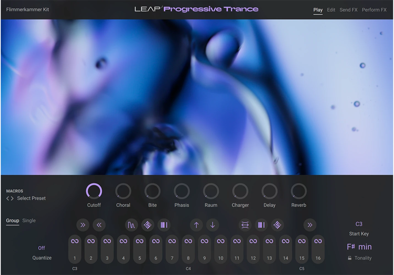Turn off Quantize

[x=42, y=248]
